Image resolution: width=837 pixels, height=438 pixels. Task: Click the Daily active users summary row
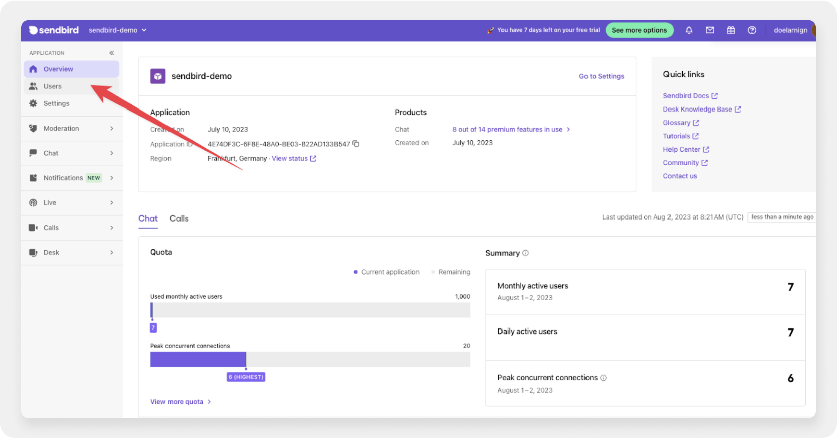click(x=645, y=338)
